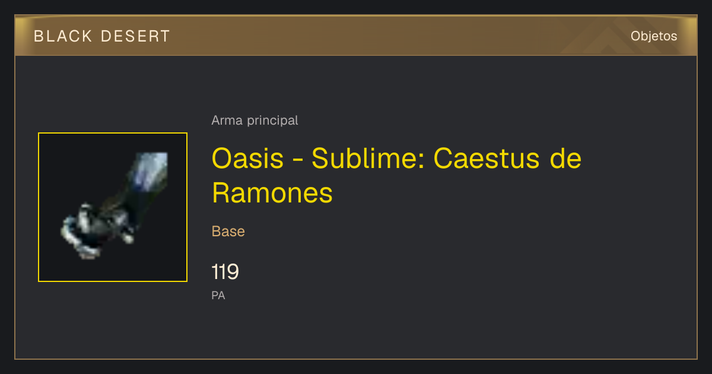Click the word de ending the title's first line
The image size is (712, 374).
[x=566, y=158]
